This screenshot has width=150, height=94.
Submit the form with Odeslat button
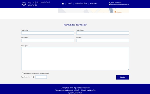pyautogui.click(x=122, y=77)
